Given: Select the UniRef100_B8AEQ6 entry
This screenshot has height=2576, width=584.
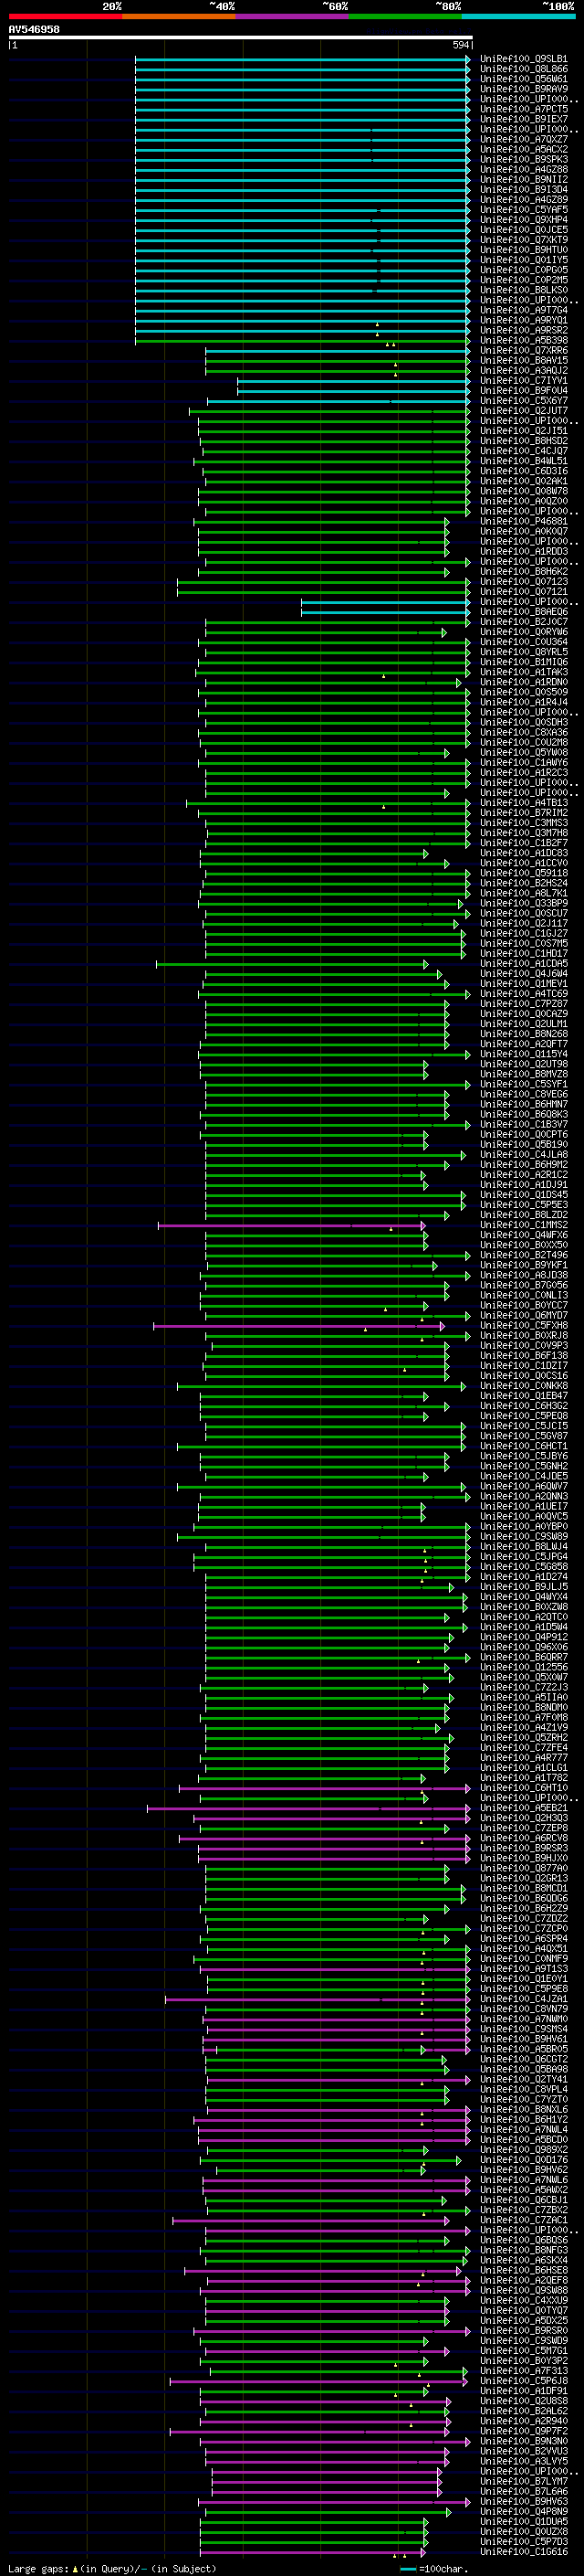Looking at the screenshot, I should click(524, 612).
